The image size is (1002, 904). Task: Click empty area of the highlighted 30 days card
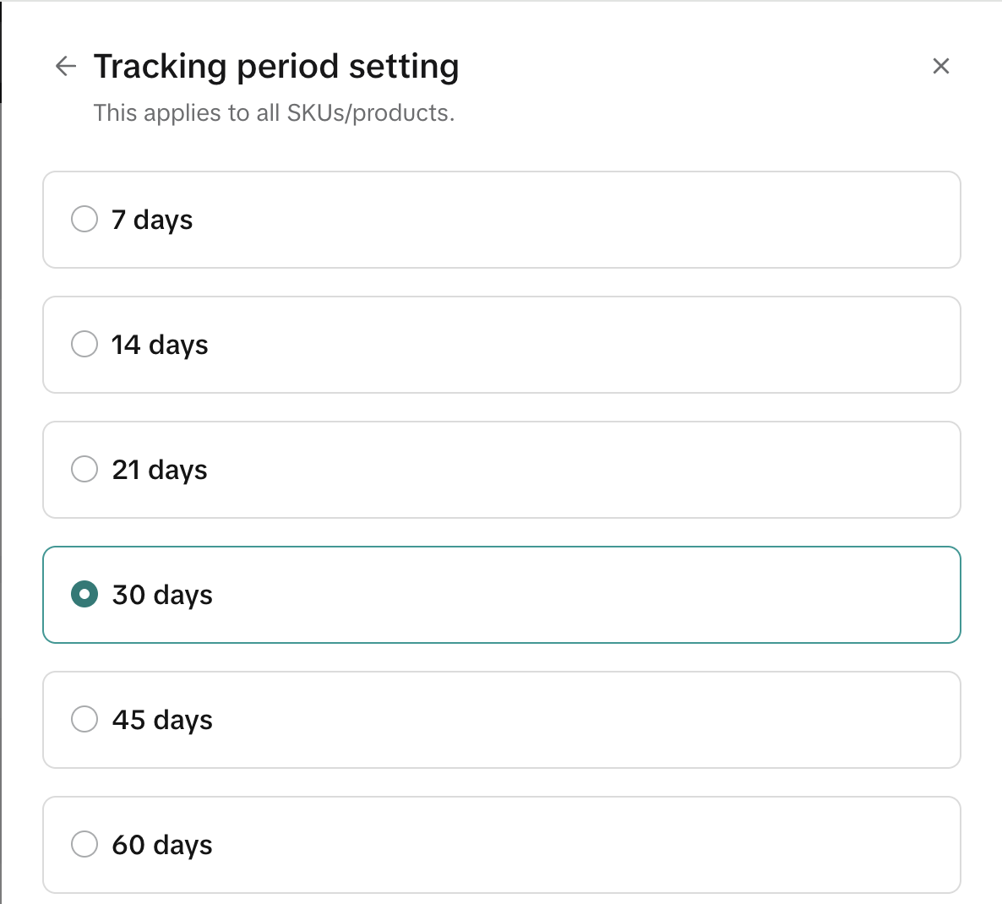tap(591, 595)
